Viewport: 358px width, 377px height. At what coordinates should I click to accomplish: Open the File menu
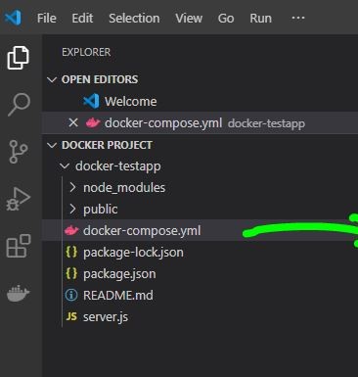pos(47,18)
